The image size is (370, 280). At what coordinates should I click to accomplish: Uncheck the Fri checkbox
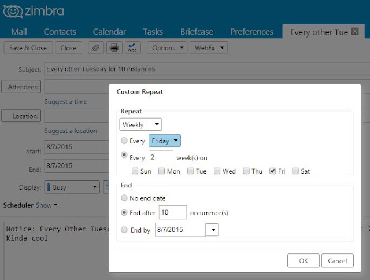coord(272,171)
